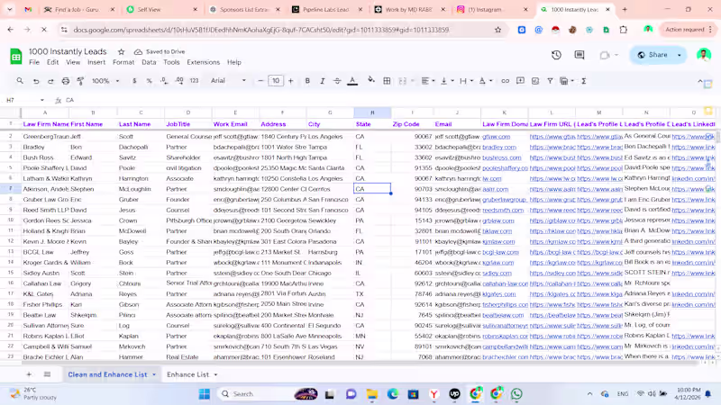The width and height of the screenshot is (721, 405).
Task: Open the Insert menu
Action: coord(96,62)
